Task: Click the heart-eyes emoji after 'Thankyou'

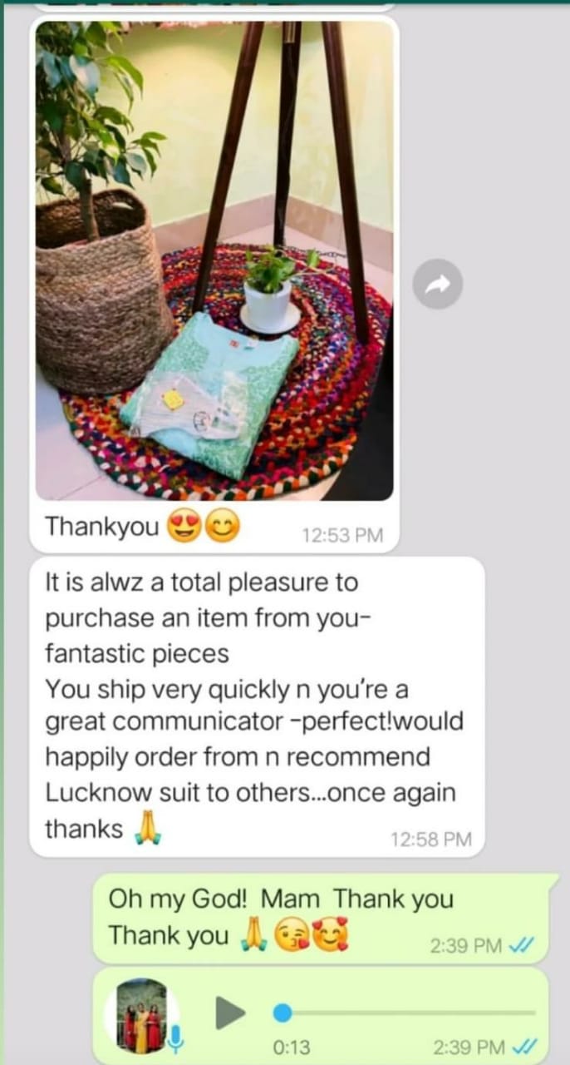Action: coord(182,527)
